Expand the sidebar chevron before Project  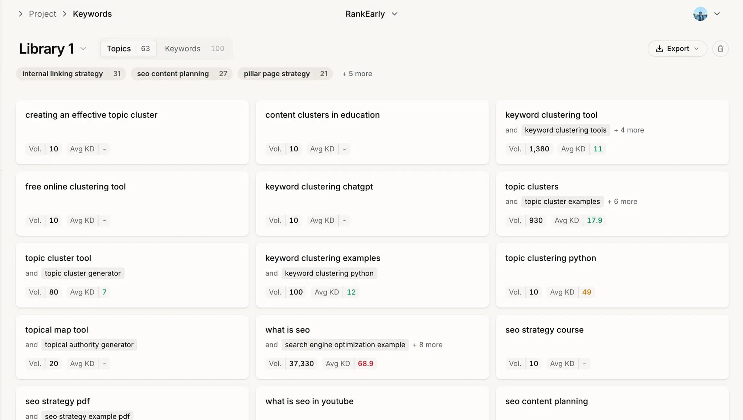click(x=21, y=14)
